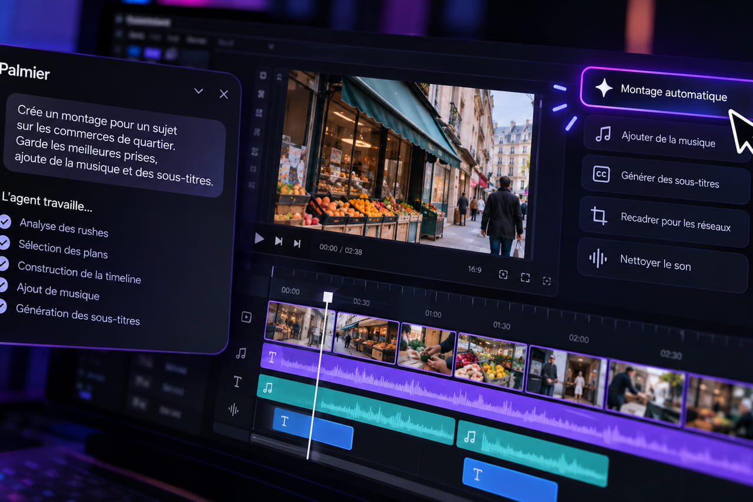Close the Palmier assistant panel
This screenshot has height=502, width=753.
[224, 94]
